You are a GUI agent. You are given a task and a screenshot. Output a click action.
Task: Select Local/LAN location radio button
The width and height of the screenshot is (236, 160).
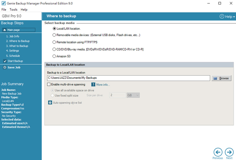point(54,29)
